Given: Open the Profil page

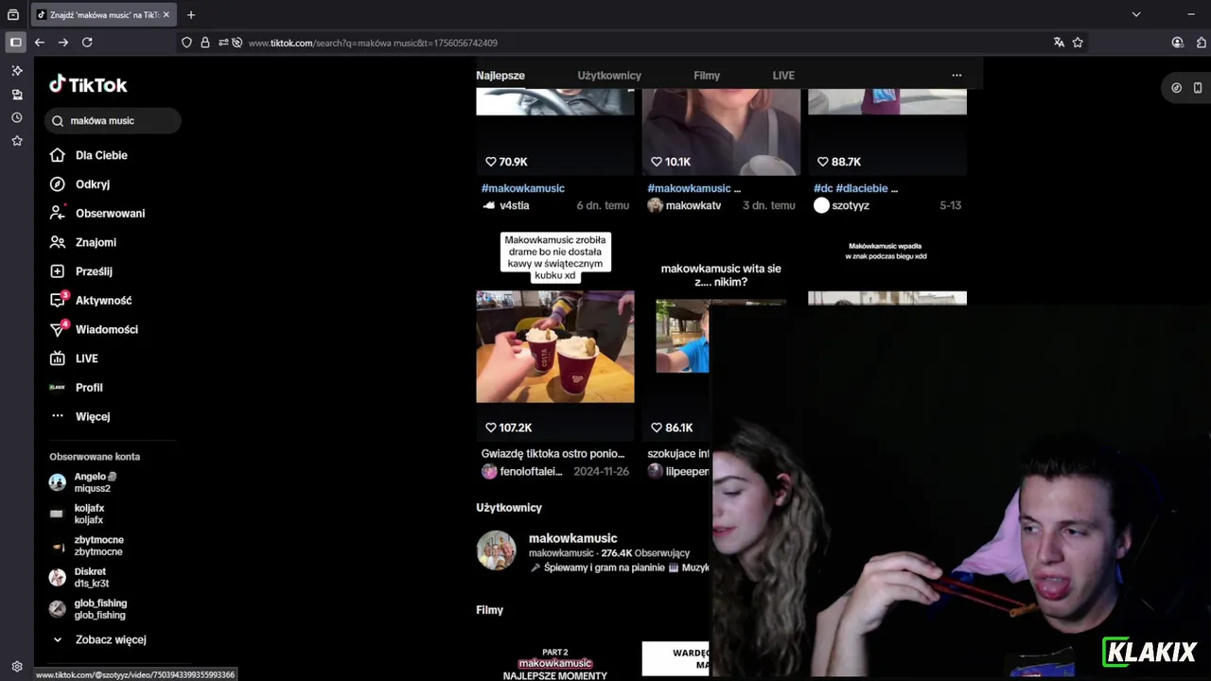Looking at the screenshot, I should 77,388.
